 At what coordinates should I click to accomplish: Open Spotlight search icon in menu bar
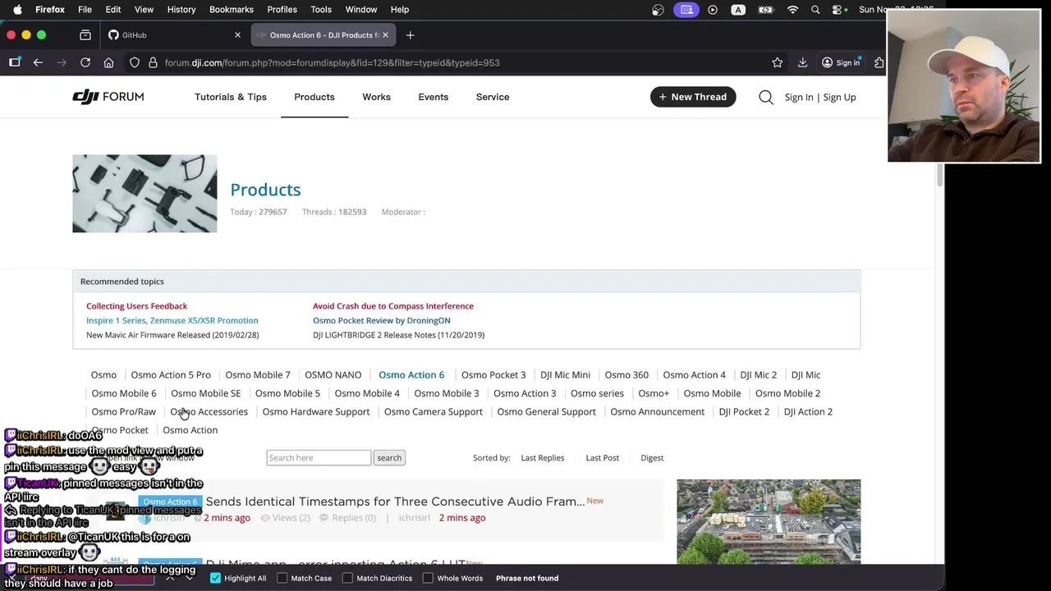pyautogui.click(x=815, y=10)
